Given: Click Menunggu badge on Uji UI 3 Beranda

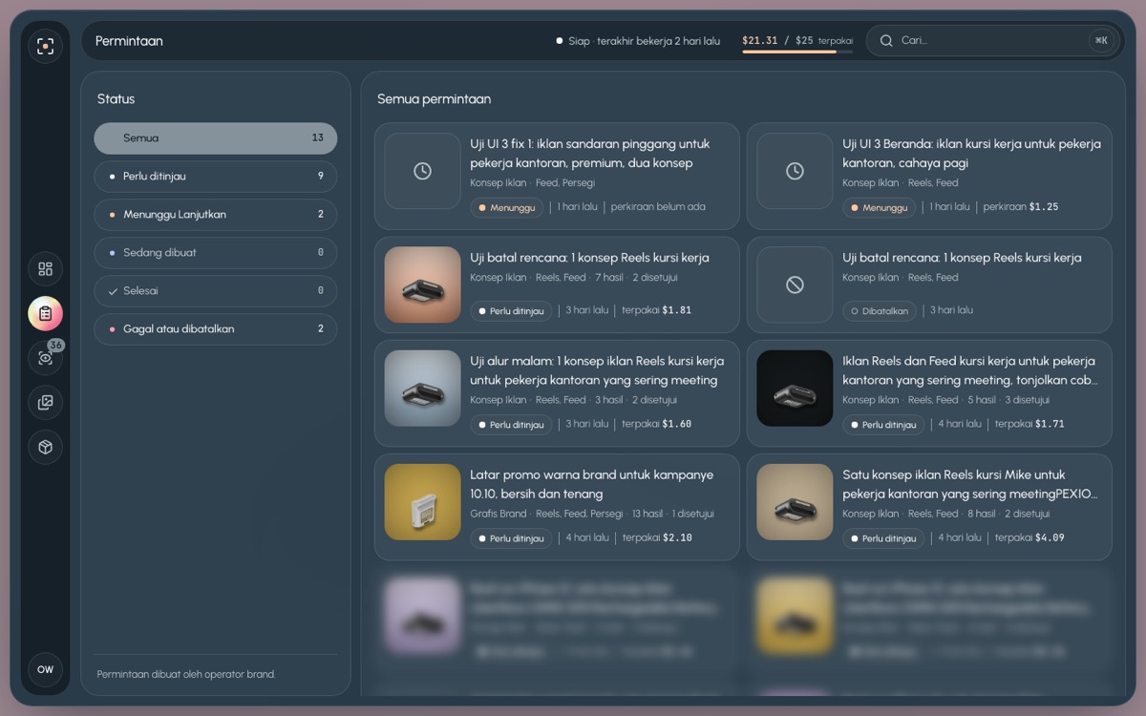Looking at the screenshot, I should click(x=879, y=207).
